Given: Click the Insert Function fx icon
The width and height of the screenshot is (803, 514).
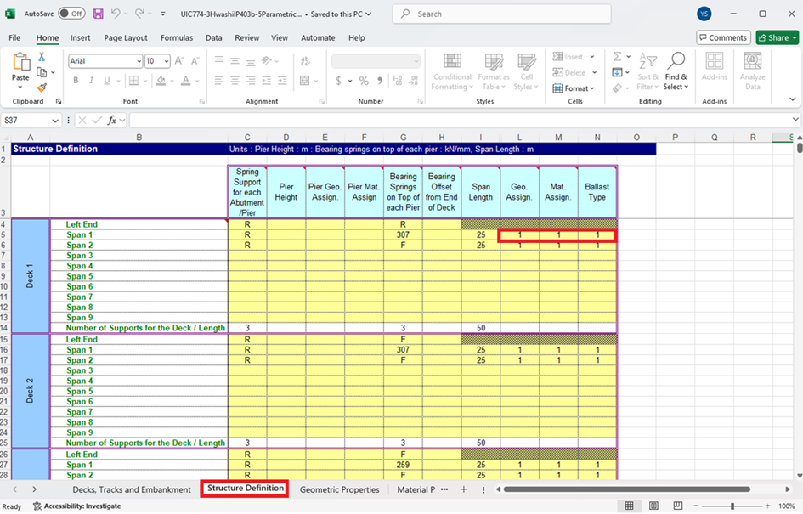Looking at the screenshot, I should coord(111,121).
